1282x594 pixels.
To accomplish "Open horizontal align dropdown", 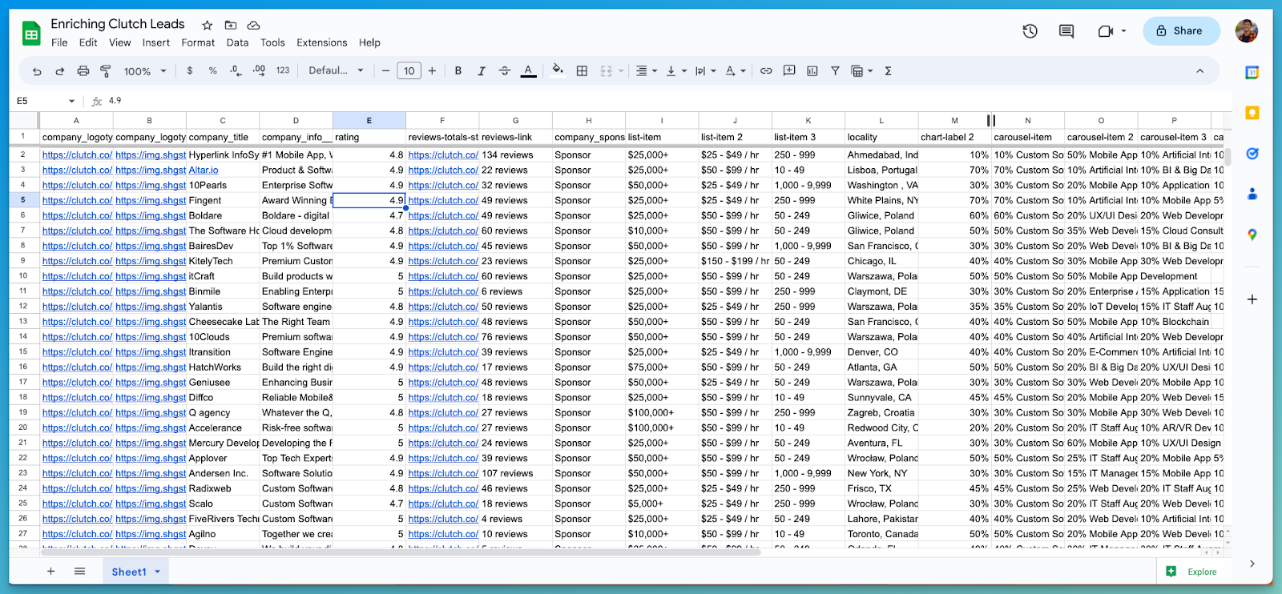I will pos(646,71).
